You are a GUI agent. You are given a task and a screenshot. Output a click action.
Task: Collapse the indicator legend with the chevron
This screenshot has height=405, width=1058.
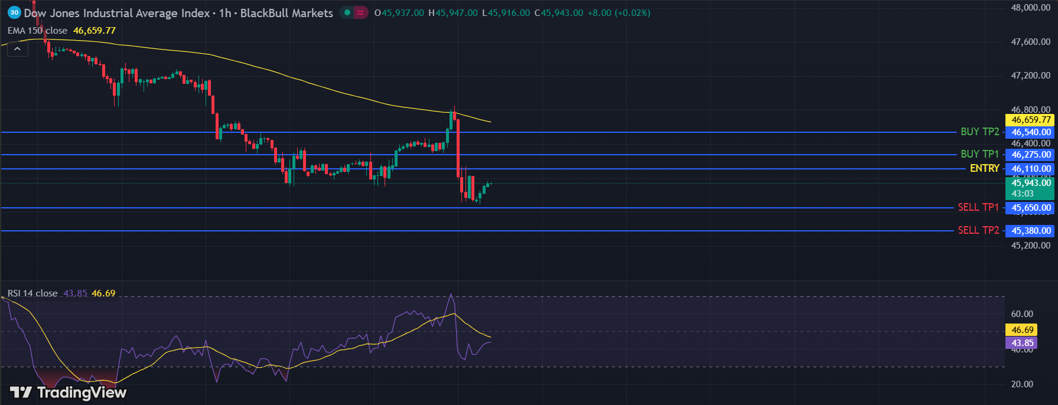[18, 49]
